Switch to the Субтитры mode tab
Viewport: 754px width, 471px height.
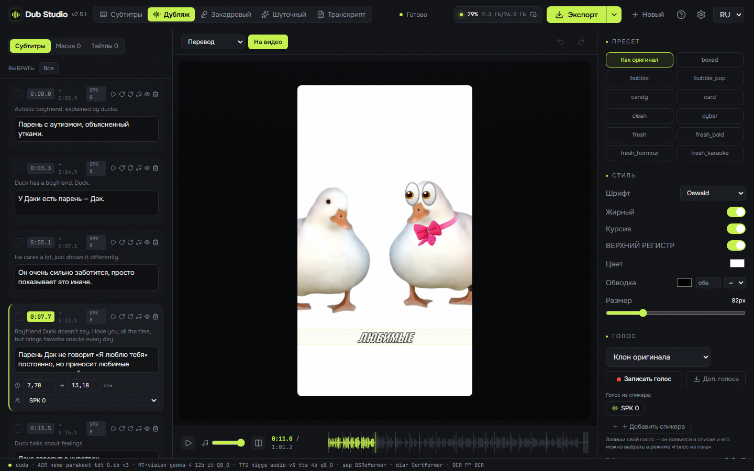121,15
